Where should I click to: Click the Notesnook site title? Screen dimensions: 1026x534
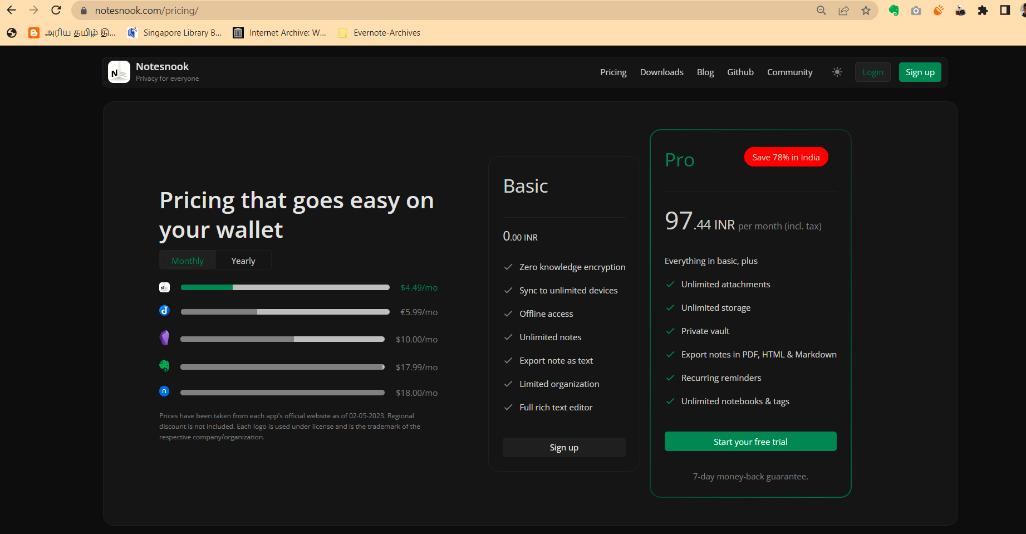pyautogui.click(x=162, y=67)
